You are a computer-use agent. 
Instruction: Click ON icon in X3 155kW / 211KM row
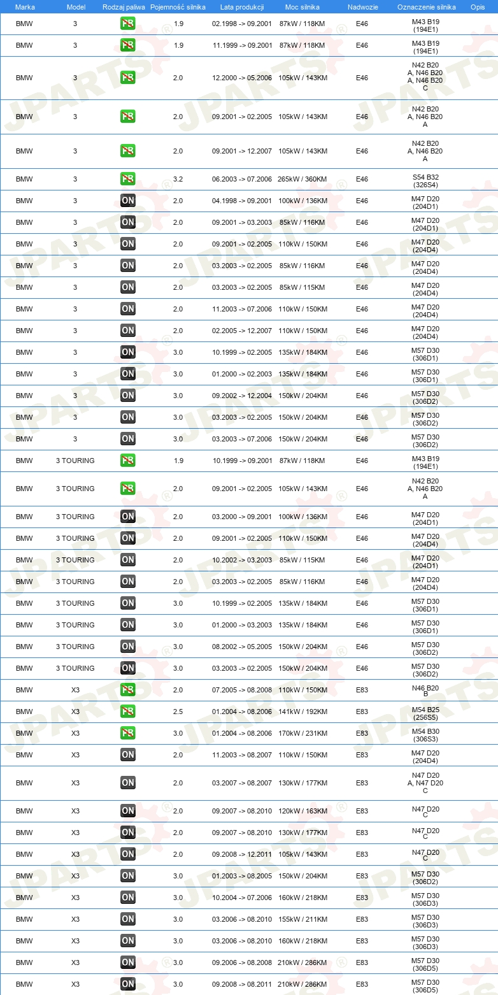pyautogui.click(x=128, y=919)
